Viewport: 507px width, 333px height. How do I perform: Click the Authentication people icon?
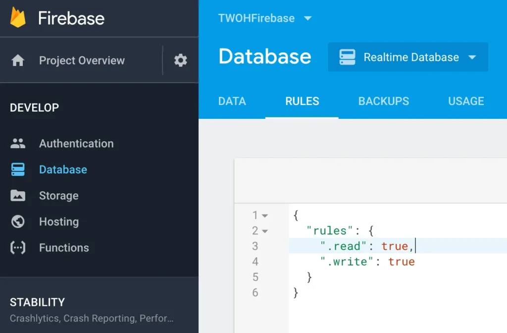pyautogui.click(x=18, y=144)
